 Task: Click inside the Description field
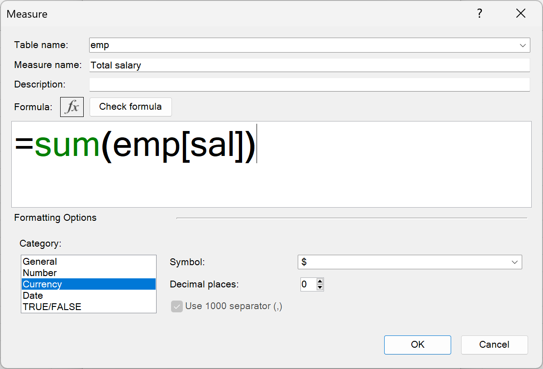pyautogui.click(x=271, y=84)
